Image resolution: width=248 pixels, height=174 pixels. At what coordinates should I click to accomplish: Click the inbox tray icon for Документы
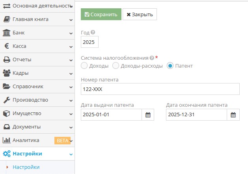click(7, 127)
